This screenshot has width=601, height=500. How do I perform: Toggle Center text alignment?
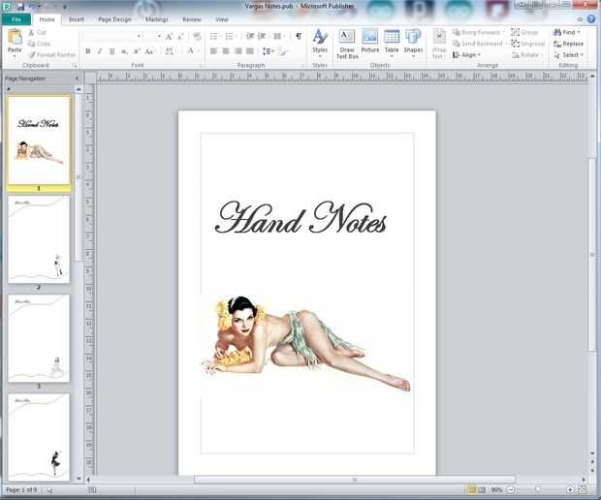(226, 51)
